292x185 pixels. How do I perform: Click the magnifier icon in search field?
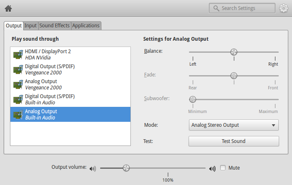pyautogui.click(x=216, y=8)
